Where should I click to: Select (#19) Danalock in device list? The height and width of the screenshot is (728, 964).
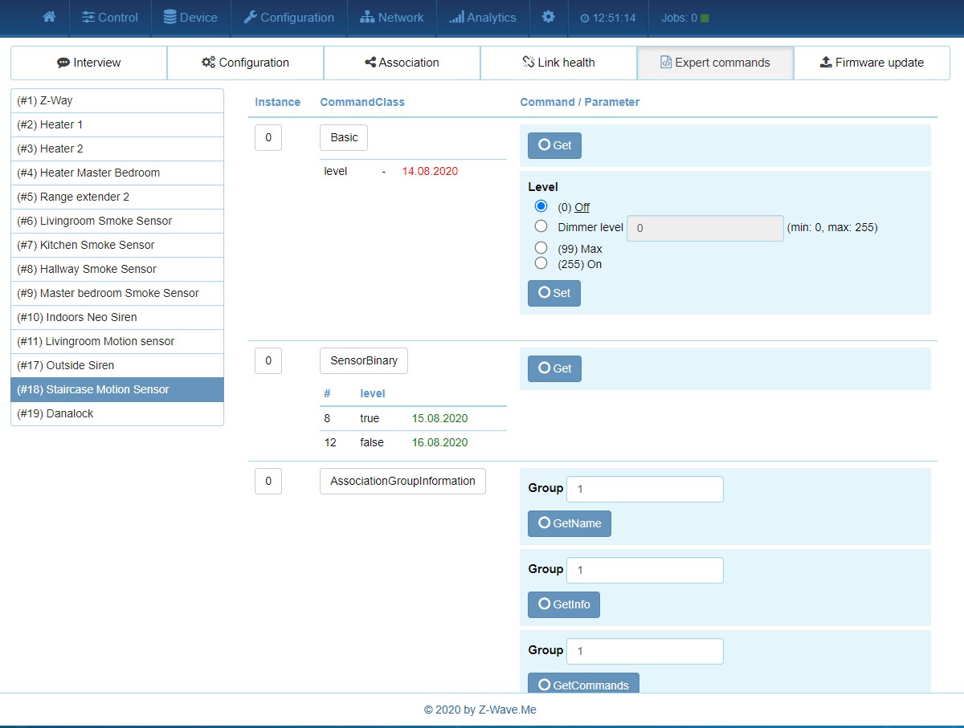coord(117,413)
